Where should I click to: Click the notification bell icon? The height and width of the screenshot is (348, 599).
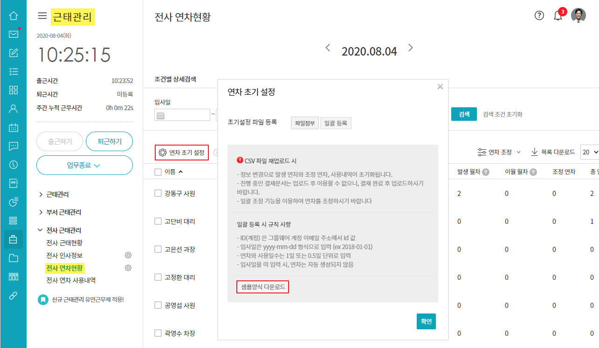pos(558,16)
